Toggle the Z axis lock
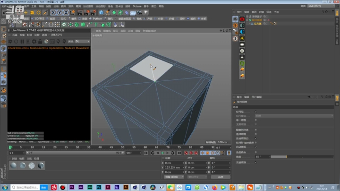 pyautogui.click(x=66, y=13)
